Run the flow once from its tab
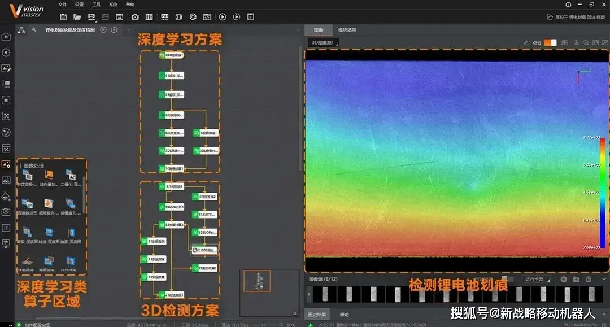This screenshot has height=327, width=610. click(103, 30)
